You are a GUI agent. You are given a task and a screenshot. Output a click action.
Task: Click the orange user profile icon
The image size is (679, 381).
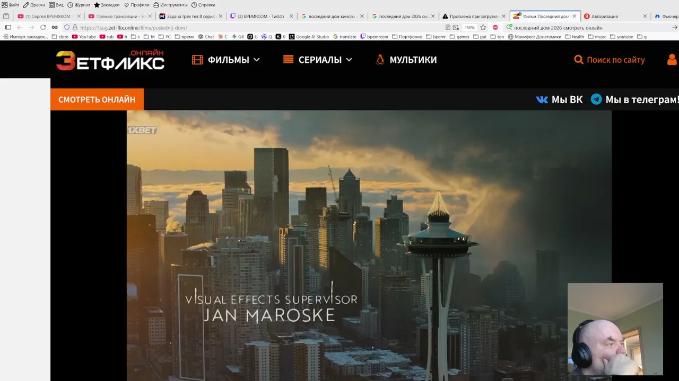[x=672, y=60]
